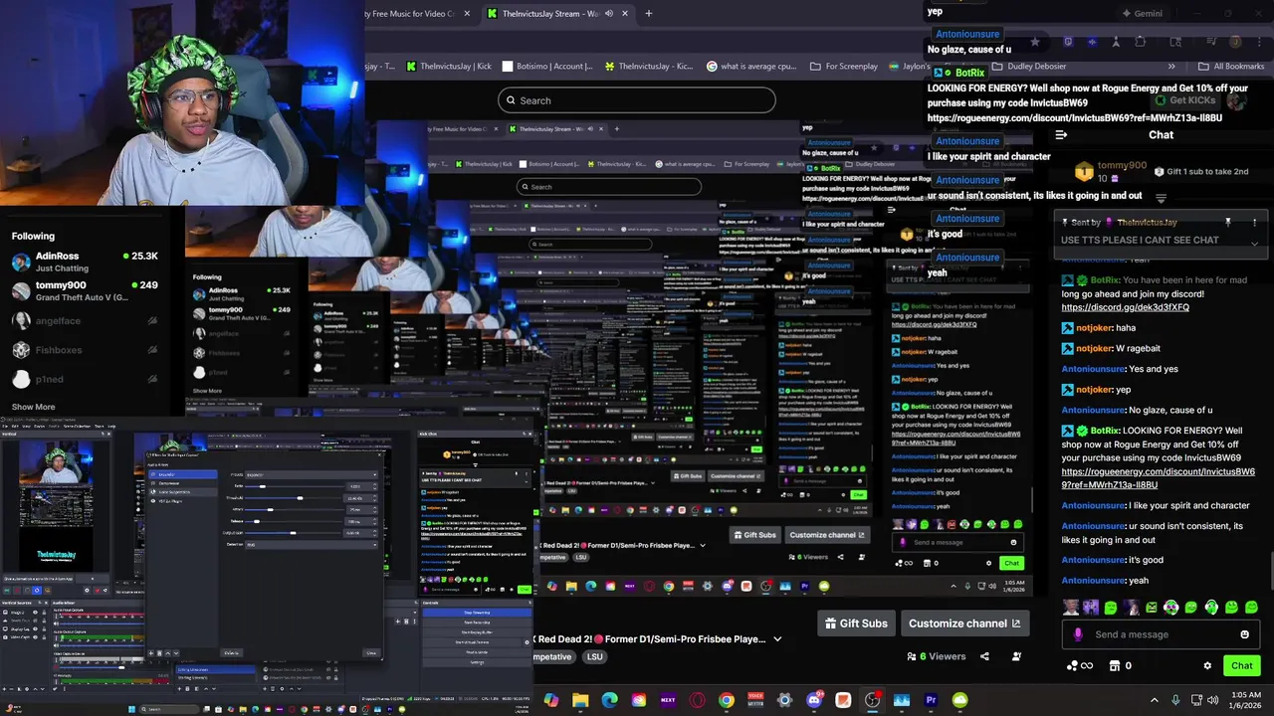Open Botisimo | Account bookmark
1274x716 pixels.
[547, 67]
